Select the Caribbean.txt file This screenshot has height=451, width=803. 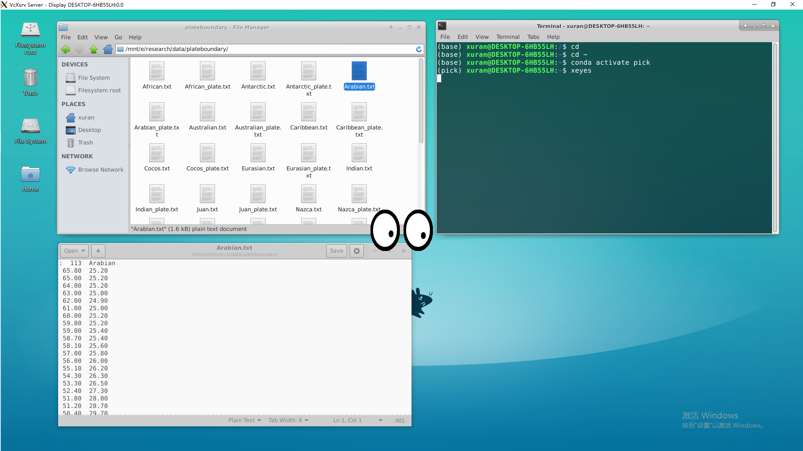tap(309, 117)
